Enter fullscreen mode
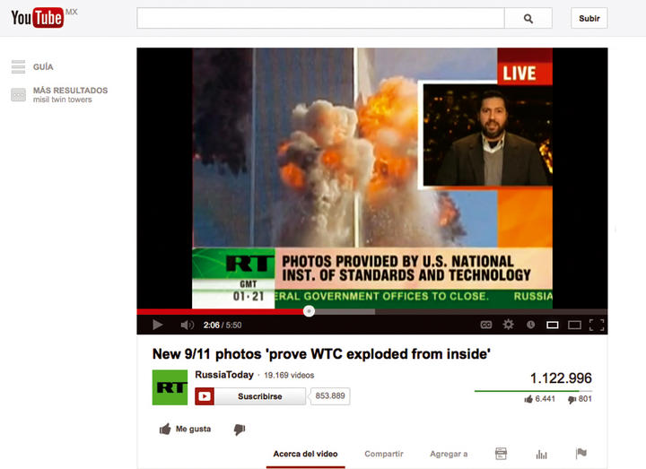This screenshot has height=469, width=646. click(597, 325)
